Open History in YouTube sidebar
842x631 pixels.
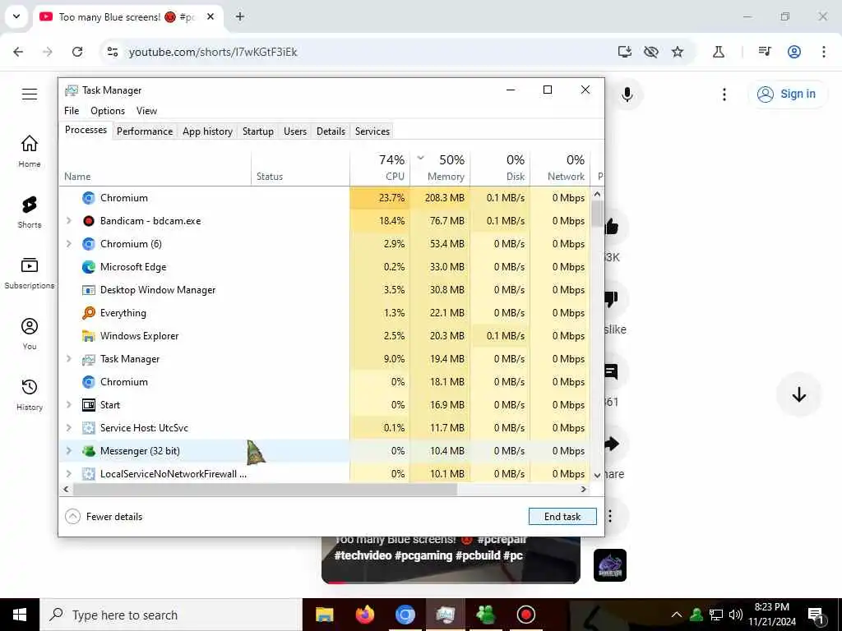pos(30,394)
